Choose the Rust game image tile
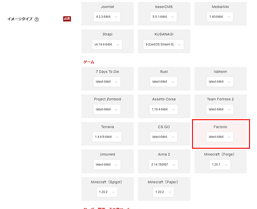 (164, 79)
